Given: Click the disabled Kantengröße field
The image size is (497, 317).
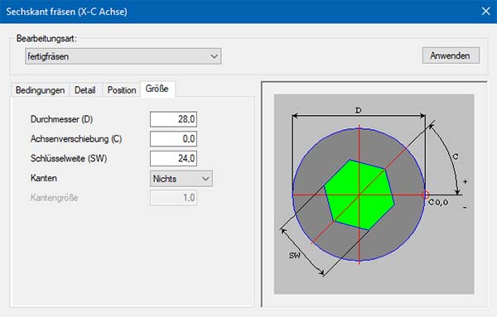Looking at the screenshot, I should [173, 198].
